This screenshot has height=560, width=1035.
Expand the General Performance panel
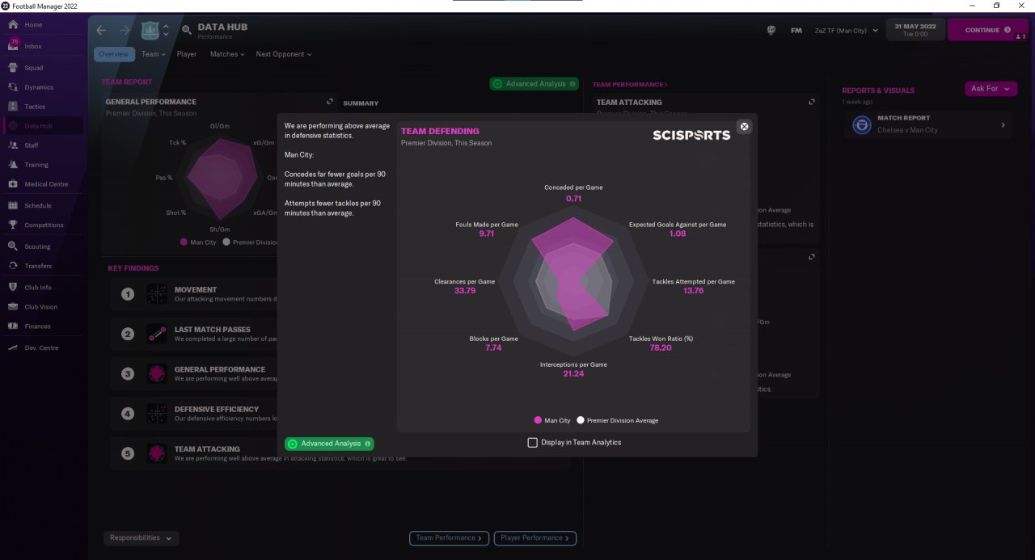330,102
